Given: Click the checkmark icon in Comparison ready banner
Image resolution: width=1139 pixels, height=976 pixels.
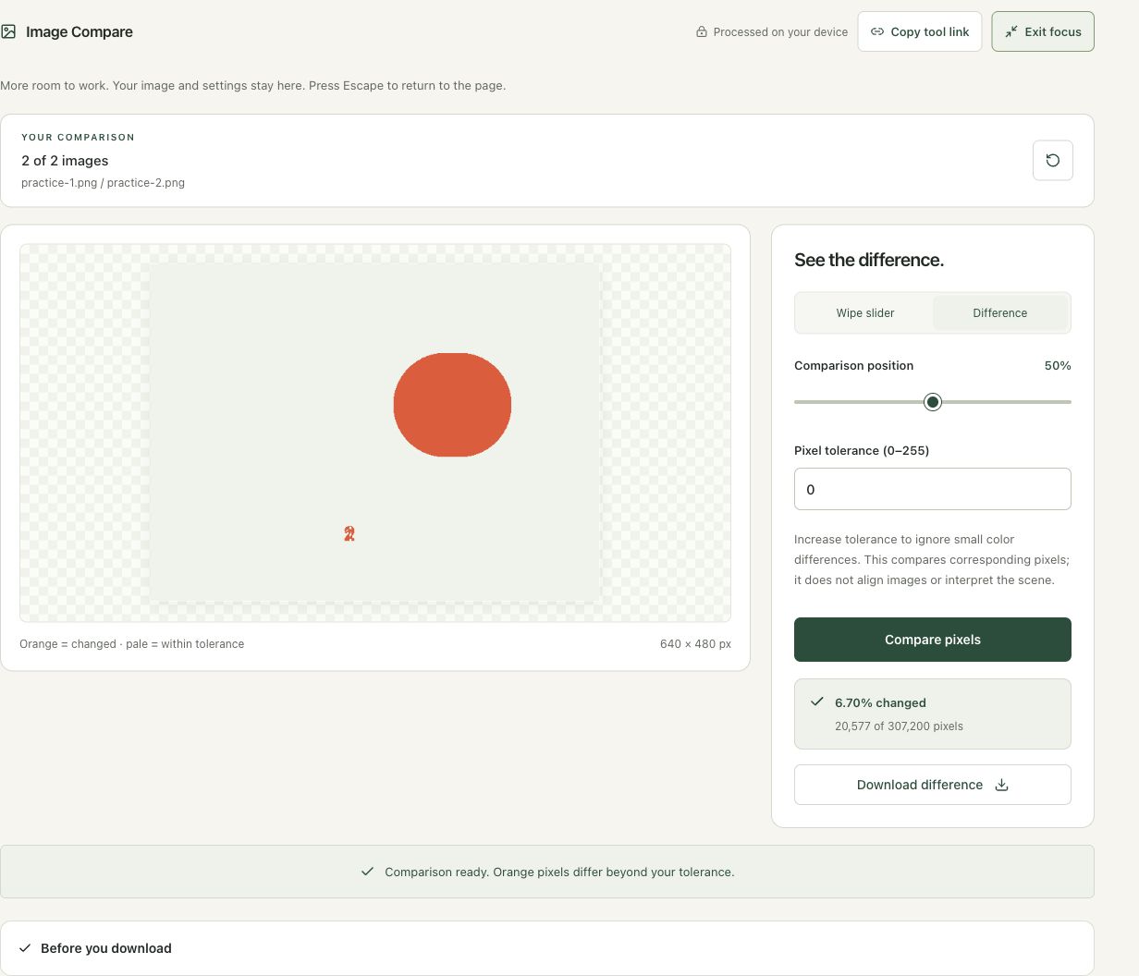Looking at the screenshot, I should tap(367, 872).
